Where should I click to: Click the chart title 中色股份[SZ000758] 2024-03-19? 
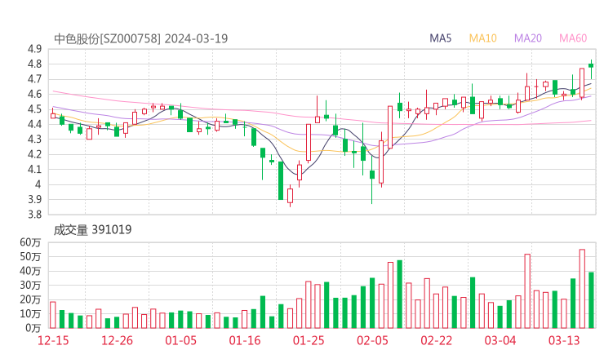click(141, 38)
